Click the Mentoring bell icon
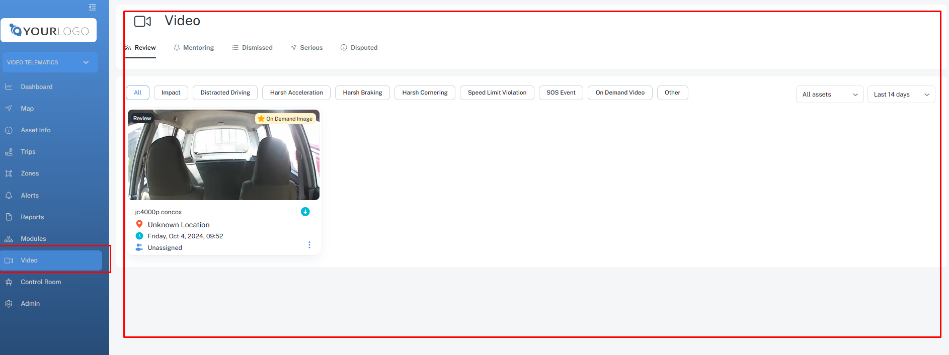 177,48
